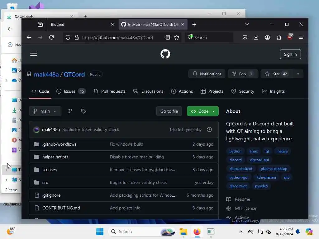
Task: Click the Firefox Search box
Action: click(x=209, y=37)
